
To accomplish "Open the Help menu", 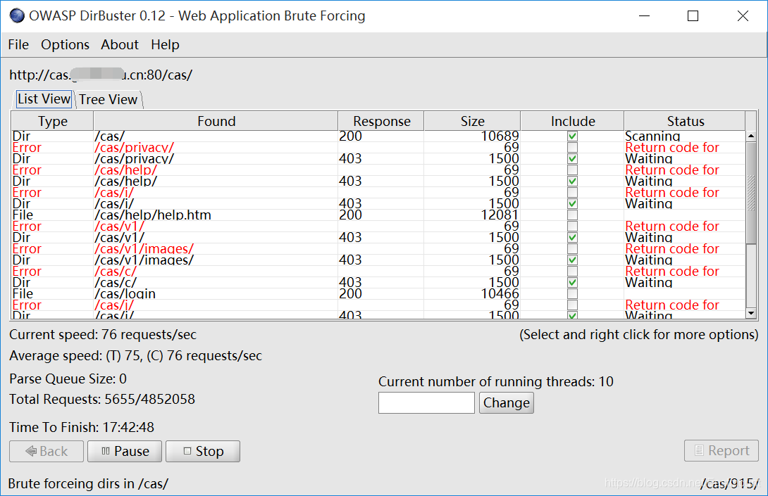I will click(x=165, y=44).
